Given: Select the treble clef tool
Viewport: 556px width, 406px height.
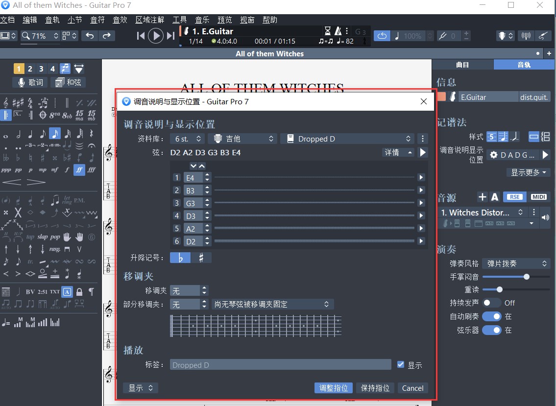Looking at the screenshot, I should point(6,102).
